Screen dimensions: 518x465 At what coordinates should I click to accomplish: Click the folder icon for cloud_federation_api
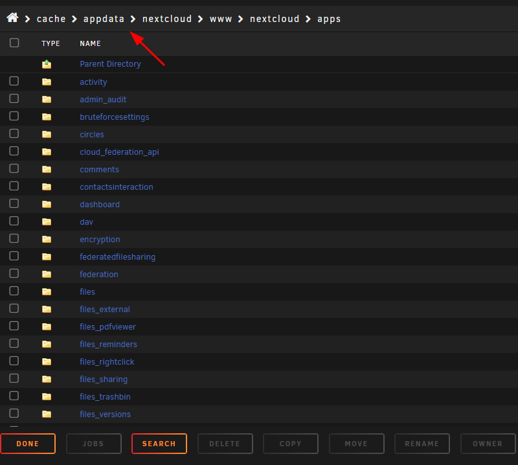point(47,152)
